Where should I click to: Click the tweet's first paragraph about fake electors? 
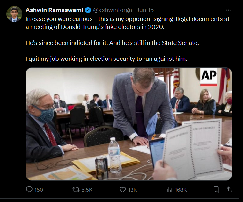[128, 23]
